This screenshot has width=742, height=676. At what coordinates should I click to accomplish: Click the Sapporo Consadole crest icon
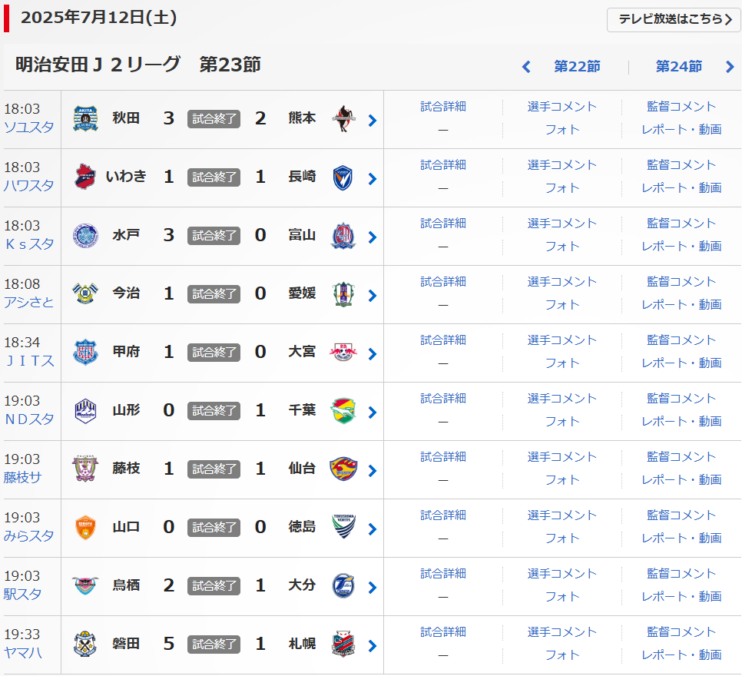[344, 644]
